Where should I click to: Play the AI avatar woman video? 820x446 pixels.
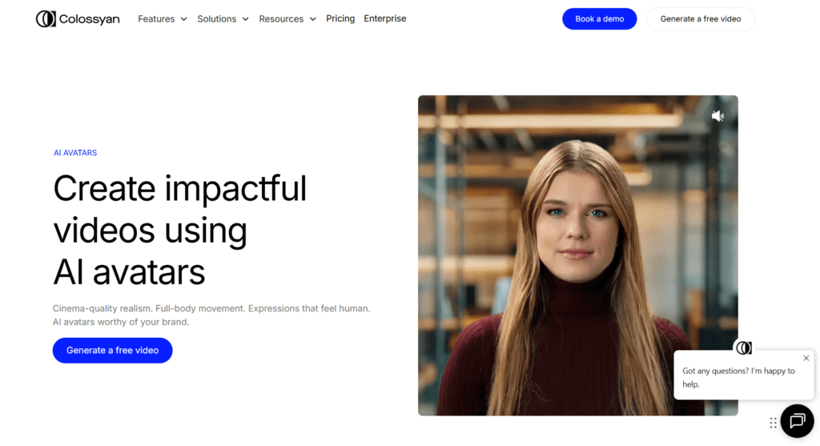(578, 255)
